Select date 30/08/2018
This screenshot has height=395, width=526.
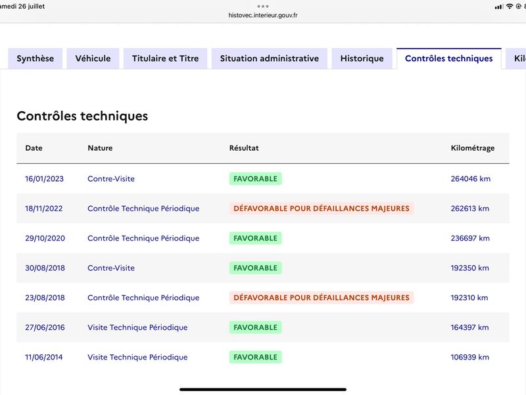point(45,268)
